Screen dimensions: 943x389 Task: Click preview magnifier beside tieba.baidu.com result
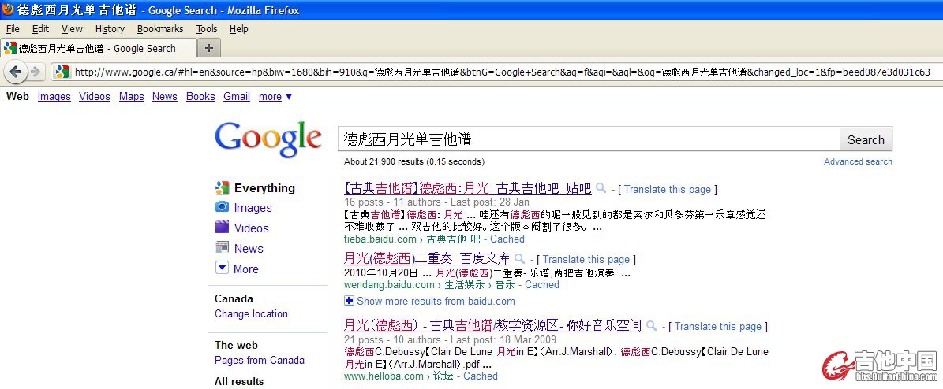click(601, 188)
